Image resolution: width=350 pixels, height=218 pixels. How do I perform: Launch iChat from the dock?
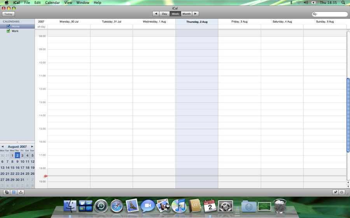(147, 206)
